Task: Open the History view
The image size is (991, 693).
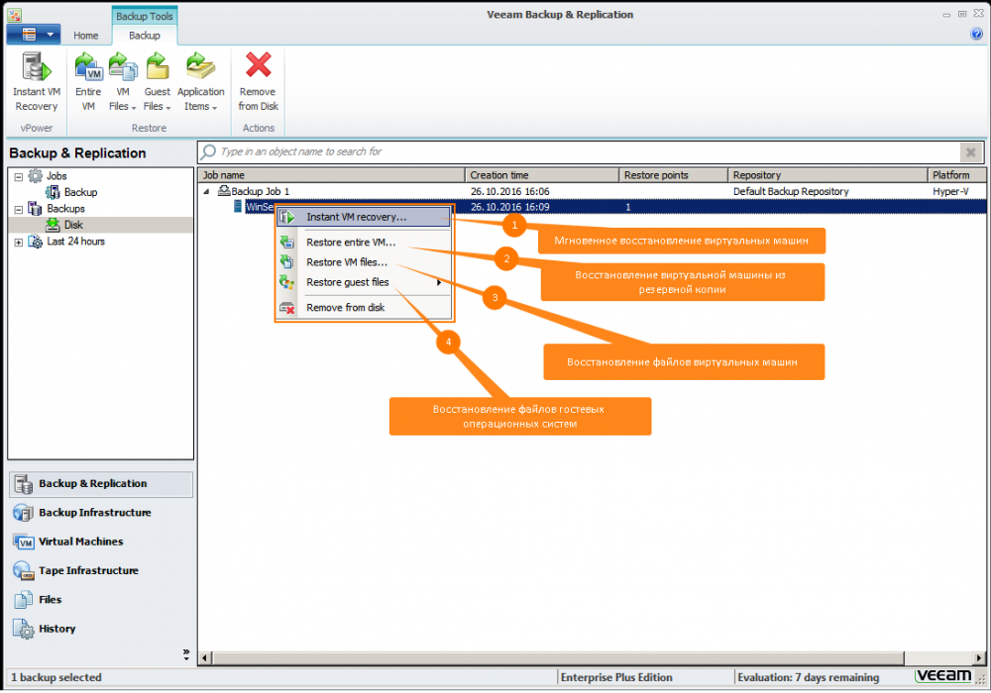Action: pos(100,630)
